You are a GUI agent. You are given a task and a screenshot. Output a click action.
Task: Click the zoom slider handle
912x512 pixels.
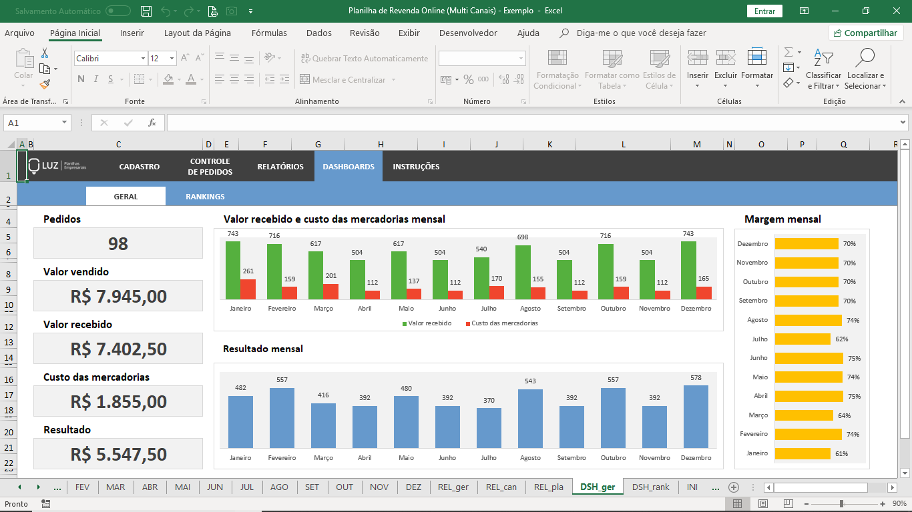(x=841, y=504)
